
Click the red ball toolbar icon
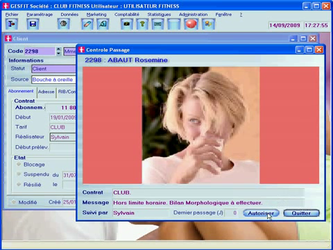click(x=191, y=24)
